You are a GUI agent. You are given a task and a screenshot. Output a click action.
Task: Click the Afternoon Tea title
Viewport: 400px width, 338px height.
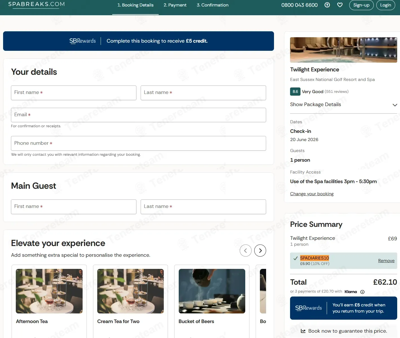point(32,321)
